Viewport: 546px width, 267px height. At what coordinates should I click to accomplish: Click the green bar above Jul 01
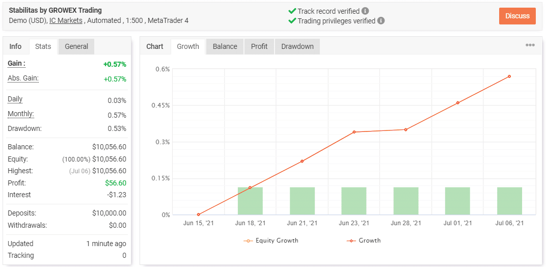(x=457, y=201)
